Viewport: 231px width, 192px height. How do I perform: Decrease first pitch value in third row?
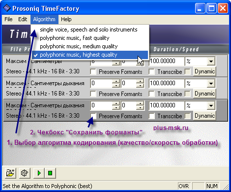(x=116, y=107)
